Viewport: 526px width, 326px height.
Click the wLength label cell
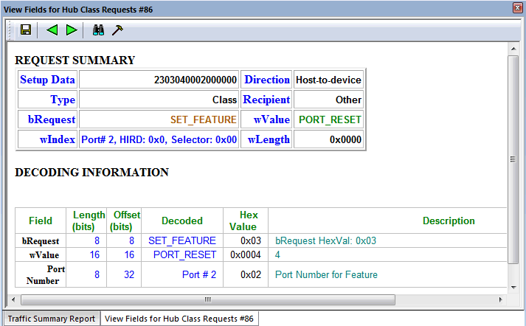[267, 139]
